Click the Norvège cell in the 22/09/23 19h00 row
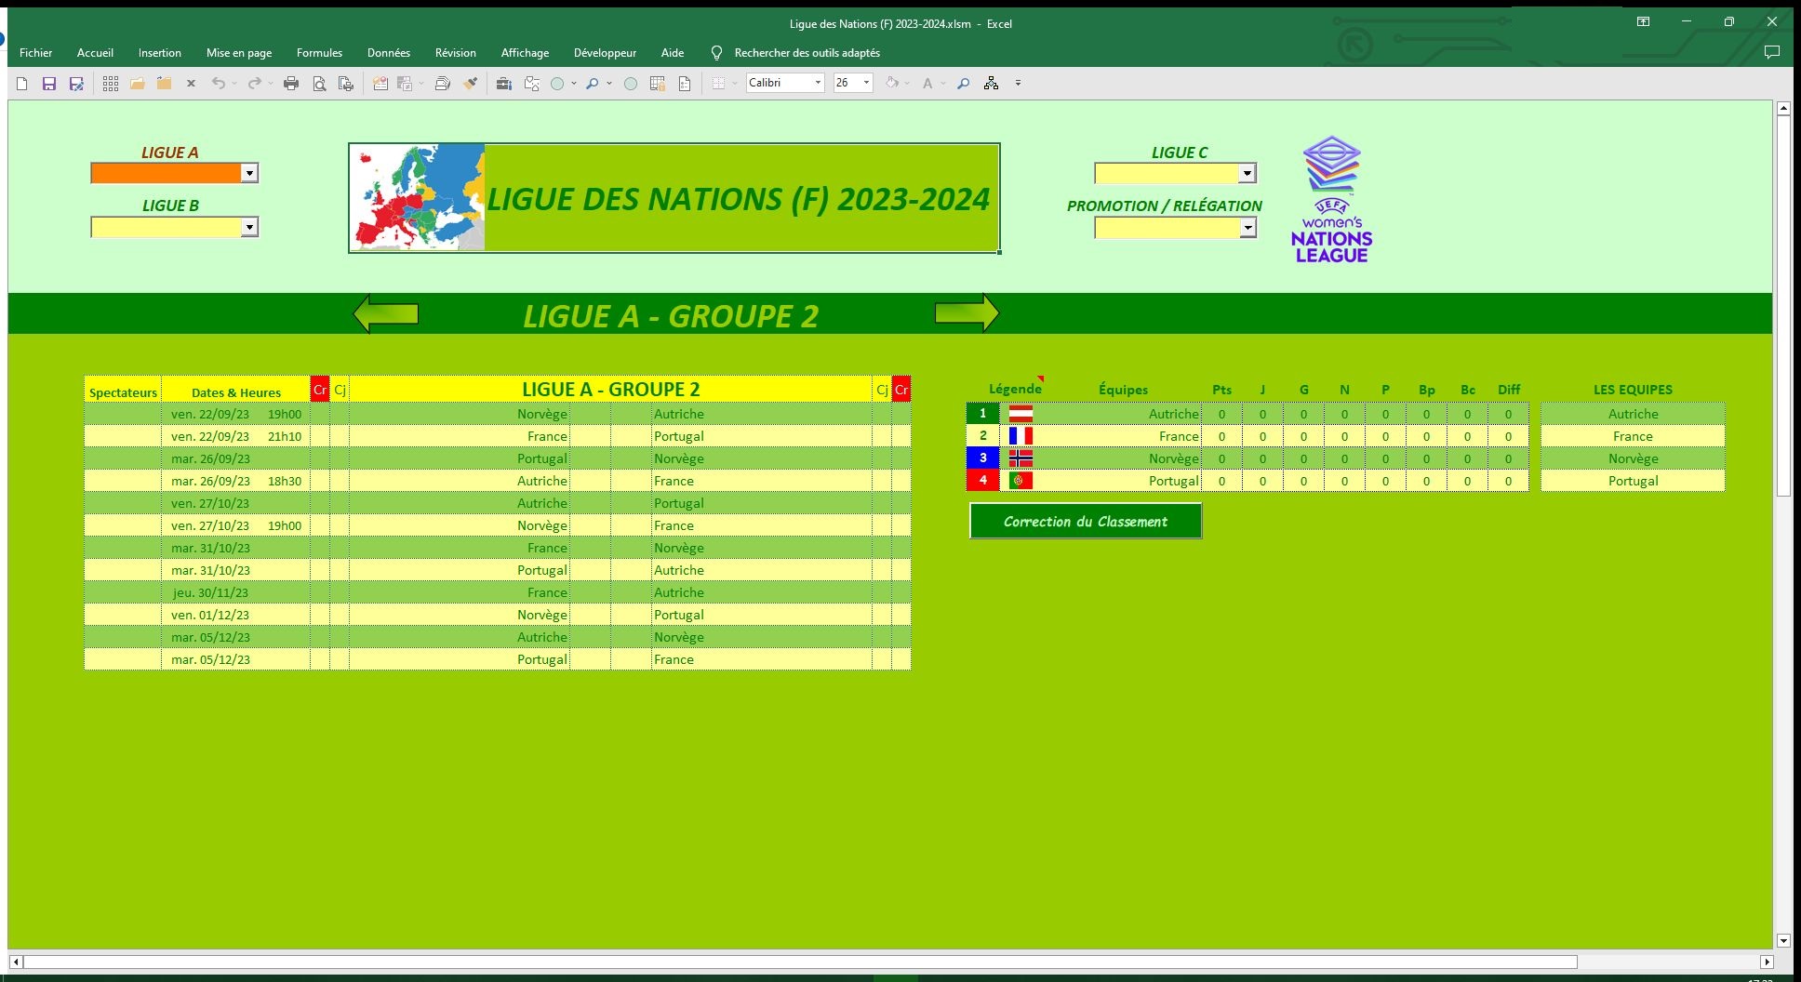This screenshot has width=1801, height=982. pyautogui.click(x=460, y=414)
